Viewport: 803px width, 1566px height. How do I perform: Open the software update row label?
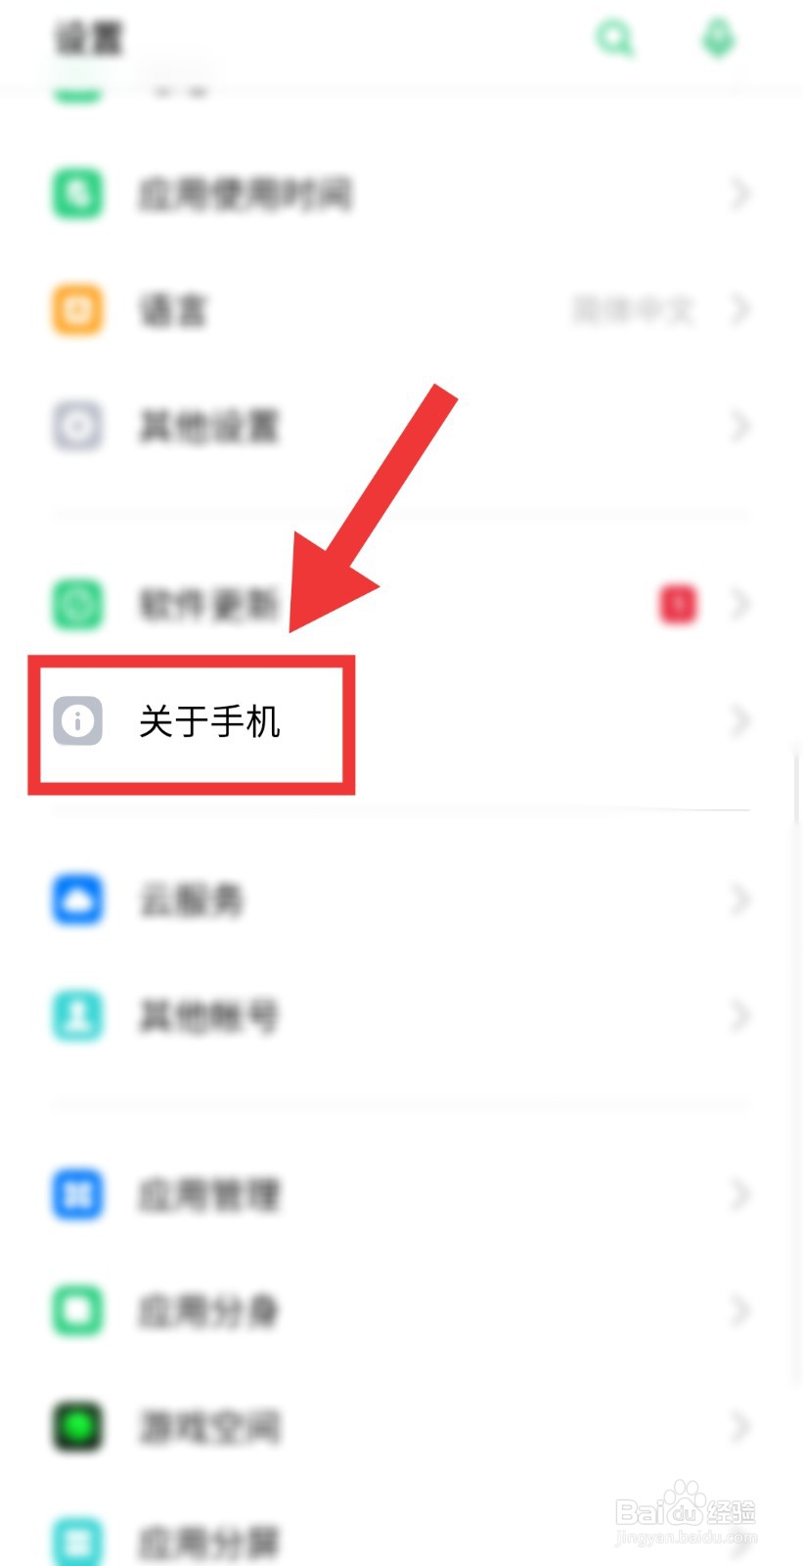[x=208, y=604]
